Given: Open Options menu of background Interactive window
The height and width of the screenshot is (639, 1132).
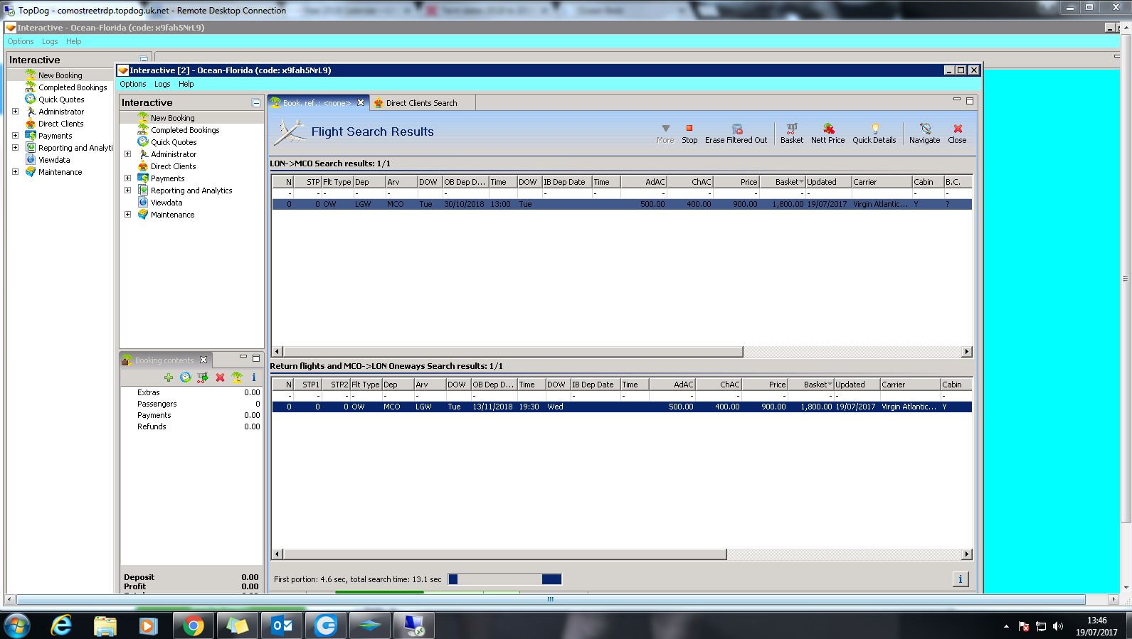Looking at the screenshot, I should [x=21, y=41].
